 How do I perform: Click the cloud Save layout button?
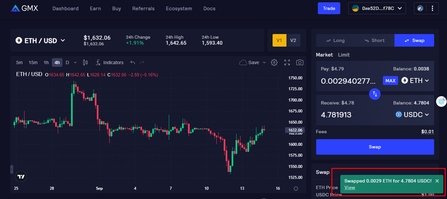pos(249,62)
